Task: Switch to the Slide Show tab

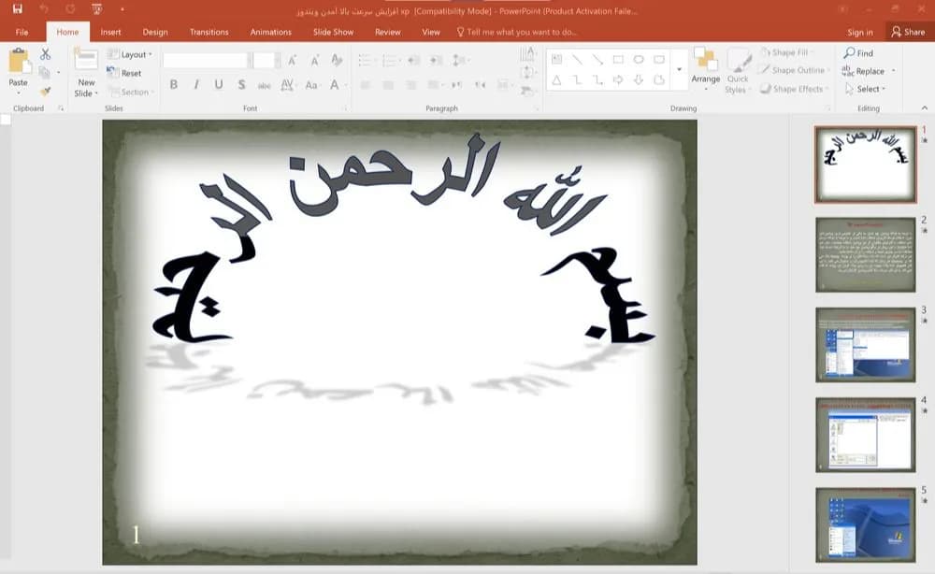Action: click(x=334, y=32)
